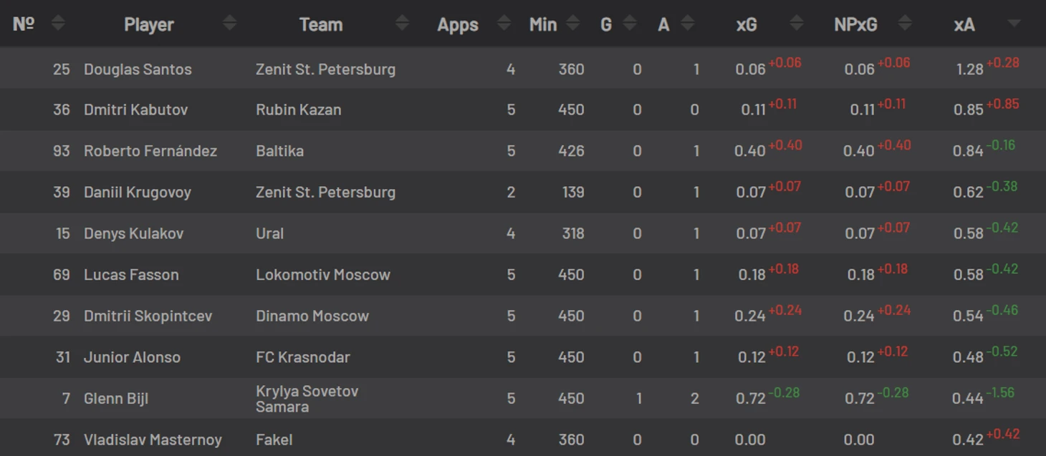
Task: Click sort arrows beside G header
Action: (630, 24)
